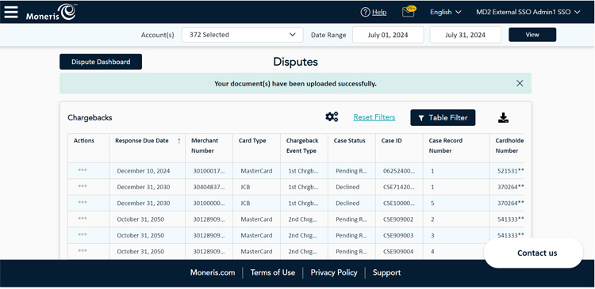Open Terms of Use footer link
The image size is (595, 289).
pos(272,272)
